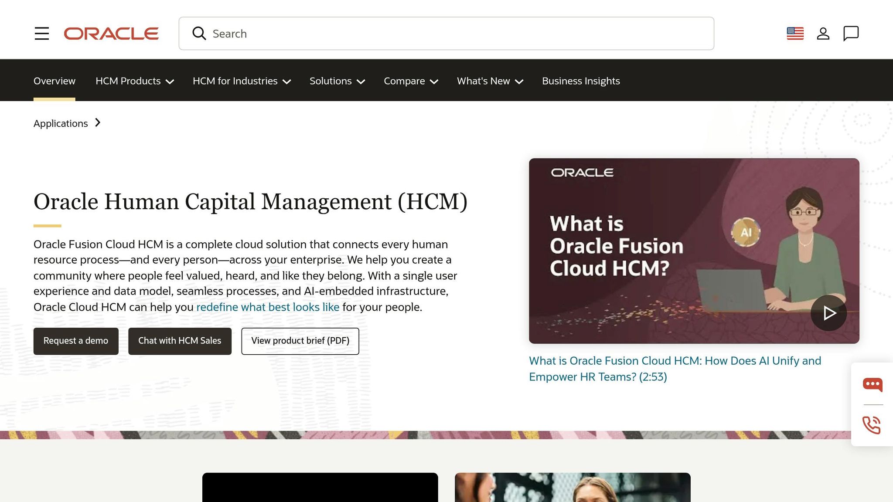
Task: Click the header chat bubble icon
Action: click(851, 34)
